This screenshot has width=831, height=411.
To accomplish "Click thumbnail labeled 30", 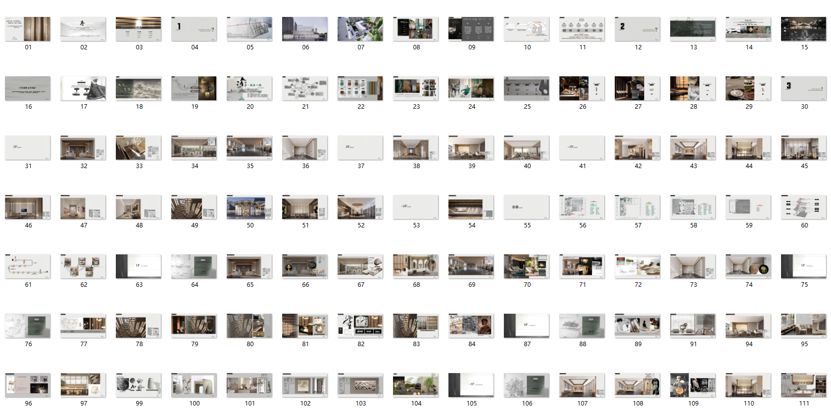I will (804, 88).
